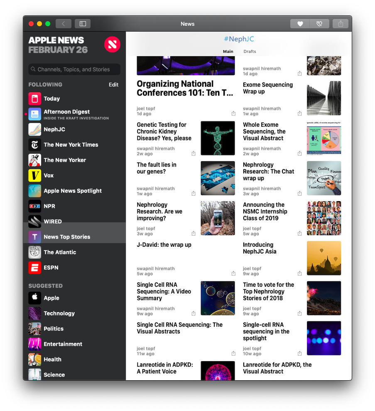The height and width of the screenshot is (411, 375).
Task: Click the blue puzzle DNA thumbnail
Action: point(218,178)
